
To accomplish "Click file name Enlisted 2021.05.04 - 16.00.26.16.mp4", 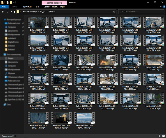I will tap(61, 126).
